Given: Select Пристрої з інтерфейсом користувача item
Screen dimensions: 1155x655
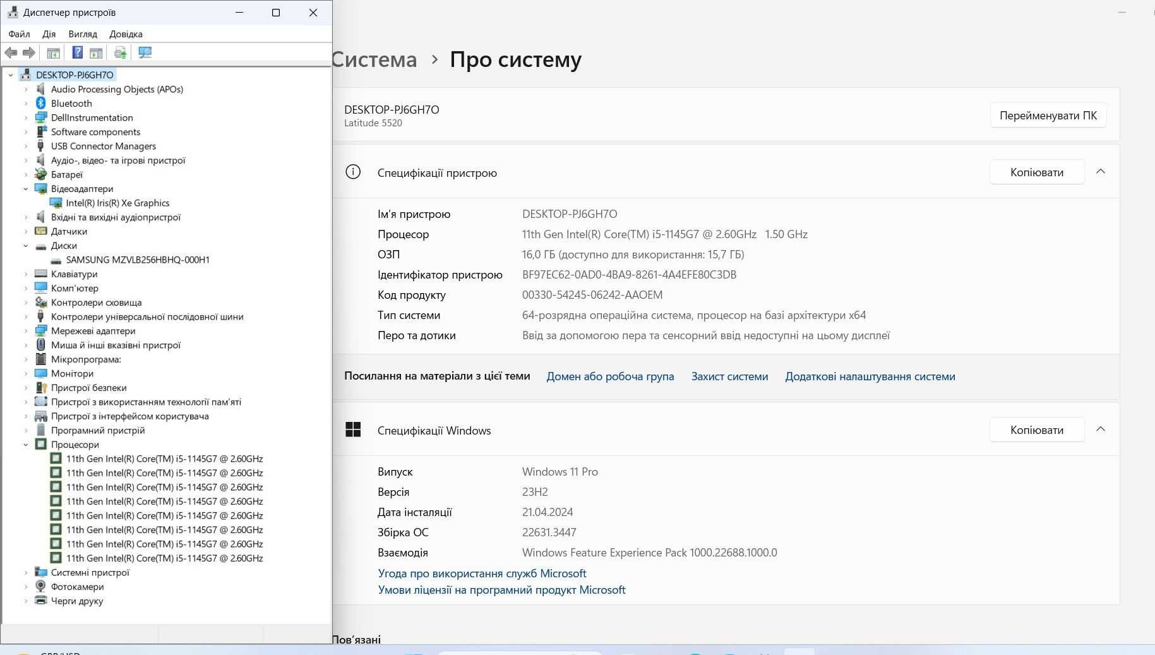Looking at the screenshot, I should pyautogui.click(x=129, y=416).
